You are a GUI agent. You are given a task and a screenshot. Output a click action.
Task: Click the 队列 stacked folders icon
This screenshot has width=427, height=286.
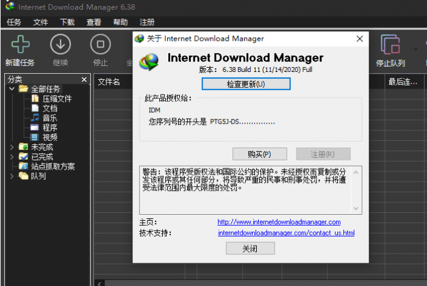23,176
